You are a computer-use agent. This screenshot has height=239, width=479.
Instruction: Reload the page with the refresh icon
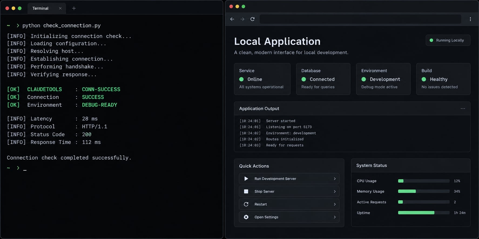252,19
